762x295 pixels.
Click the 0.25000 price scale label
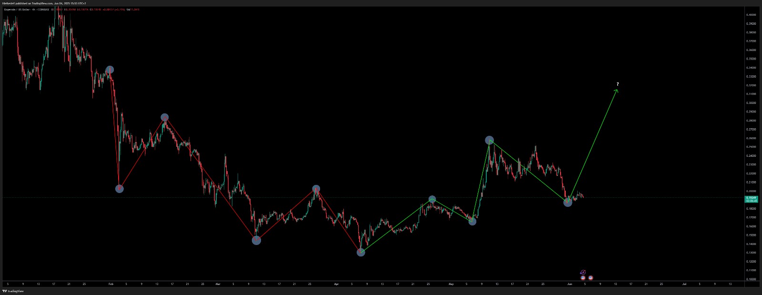pos(752,147)
